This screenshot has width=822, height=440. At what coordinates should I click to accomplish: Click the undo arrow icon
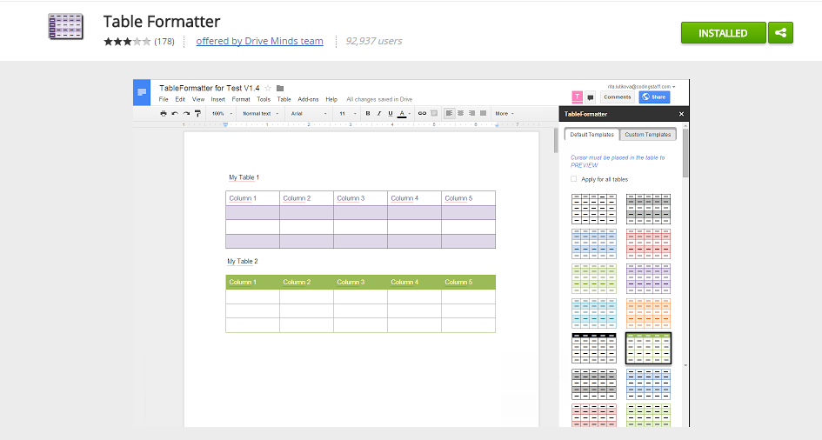pos(175,113)
